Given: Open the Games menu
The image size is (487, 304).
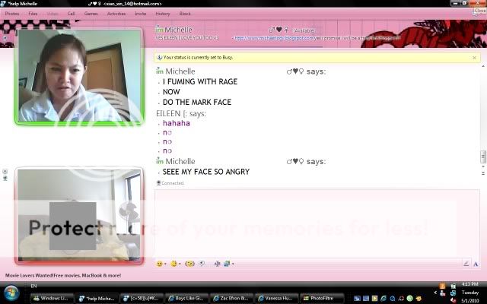Looking at the screenshot, I should click(x=91, y=14).
